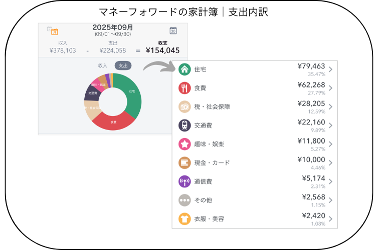Switch chart to 収入 view
376x250 pixels.
(103, 65)
